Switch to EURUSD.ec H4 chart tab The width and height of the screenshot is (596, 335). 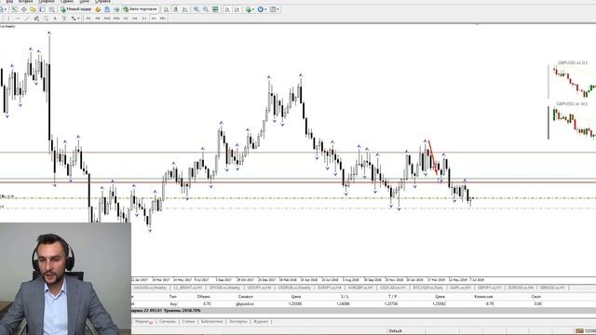pos(521,288)
